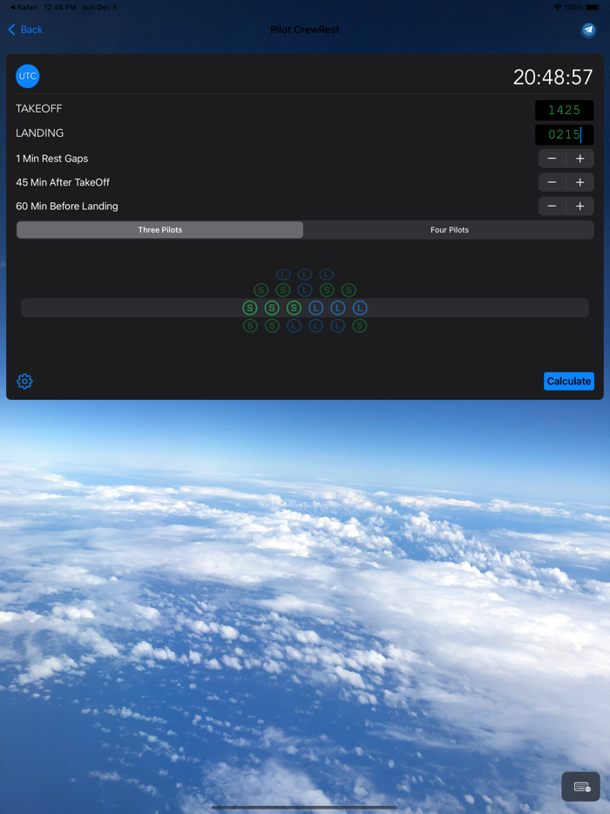Raise the 60 Min Before Landing value

point(580,207)
